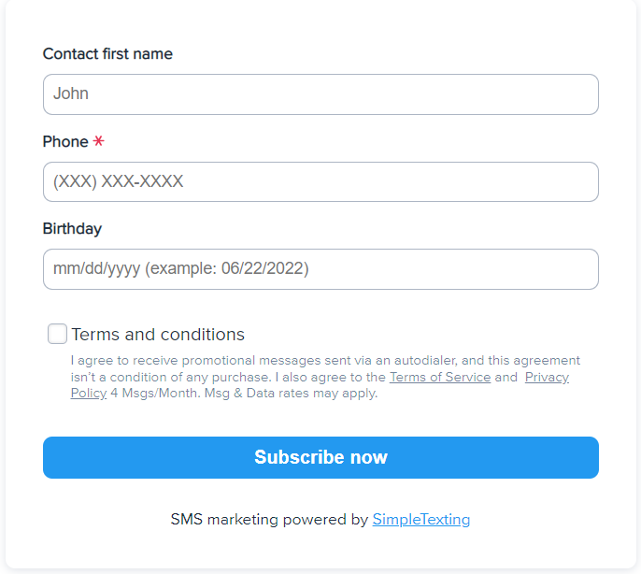Click the 'Phone' field label
641x574 pixels.
[x=65, y=142]
